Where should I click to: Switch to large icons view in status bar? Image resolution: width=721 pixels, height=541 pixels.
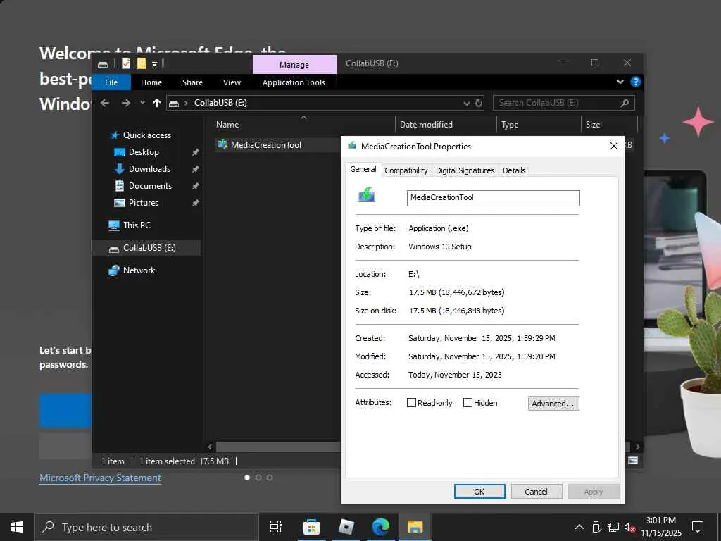click(633, 461)
